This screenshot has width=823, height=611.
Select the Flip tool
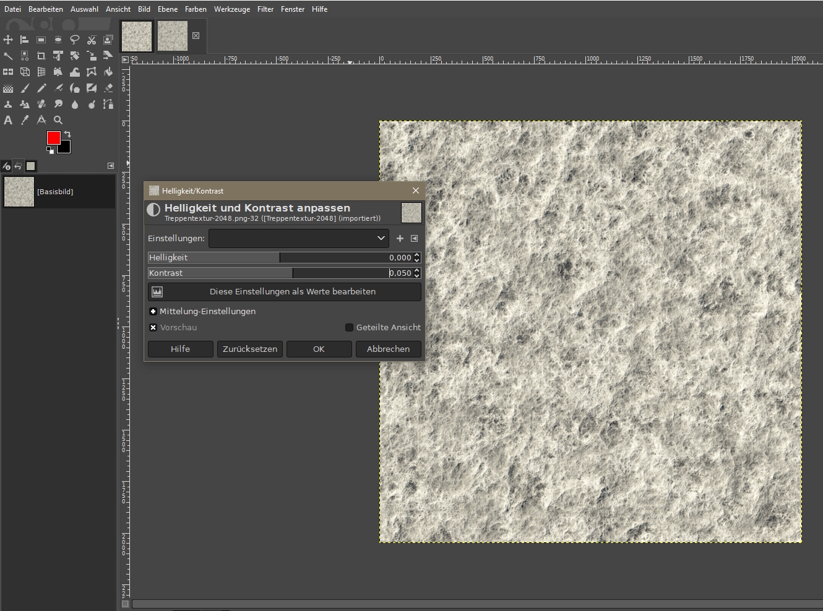tap(8, 72)
